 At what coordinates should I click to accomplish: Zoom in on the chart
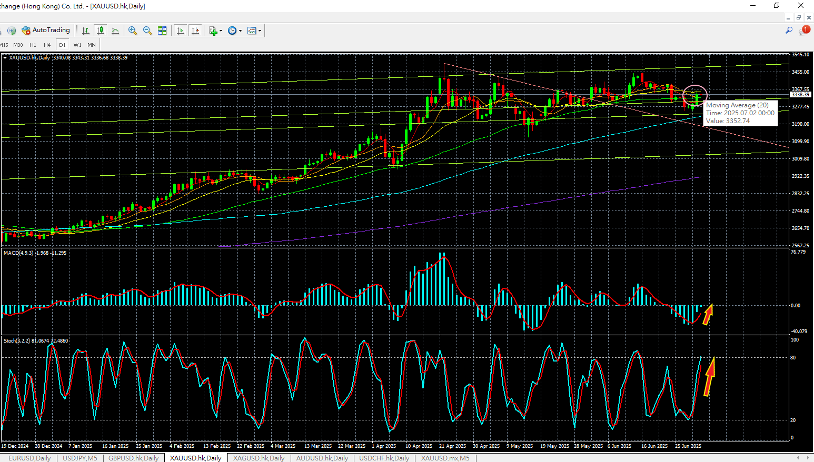[133, 31]
